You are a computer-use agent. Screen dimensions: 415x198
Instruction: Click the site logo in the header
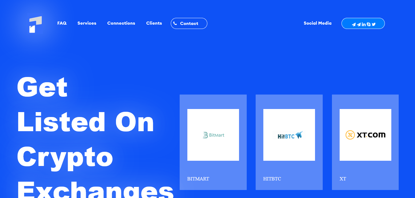(x=35, y=24)
